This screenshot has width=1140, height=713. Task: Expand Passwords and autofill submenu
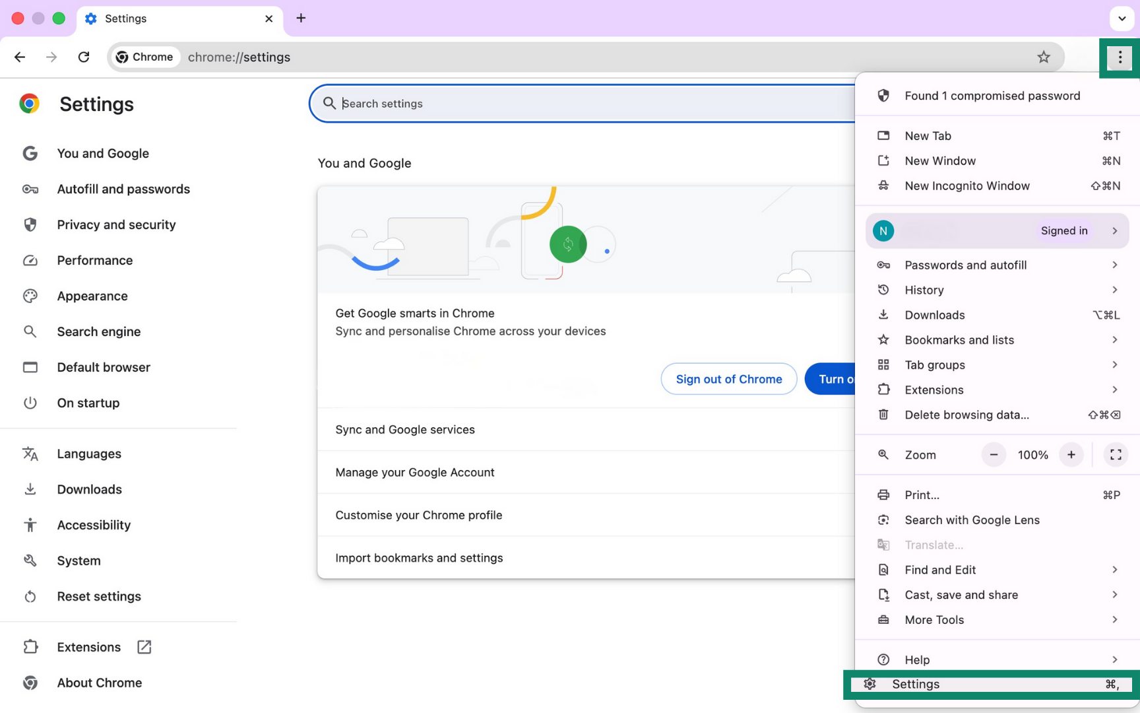click(x=997, y=265)
